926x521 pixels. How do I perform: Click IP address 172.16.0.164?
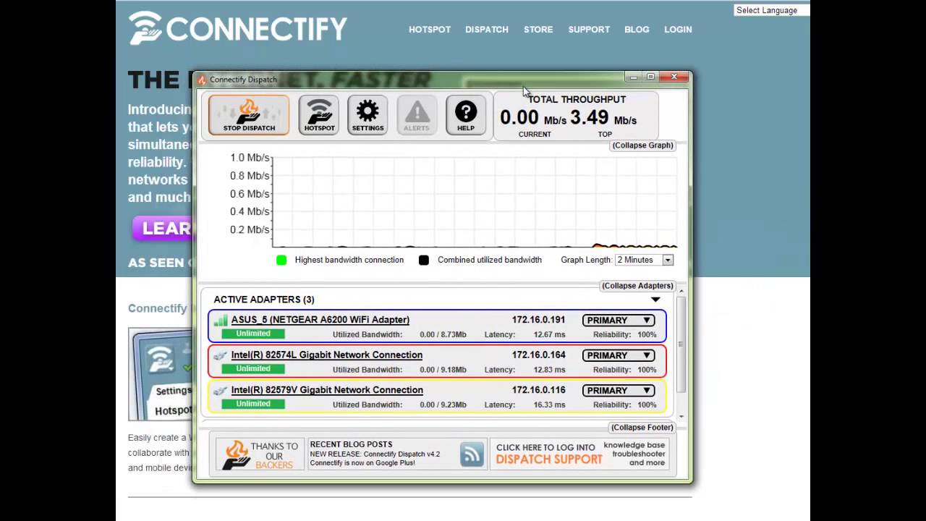(x=538, y=355)
